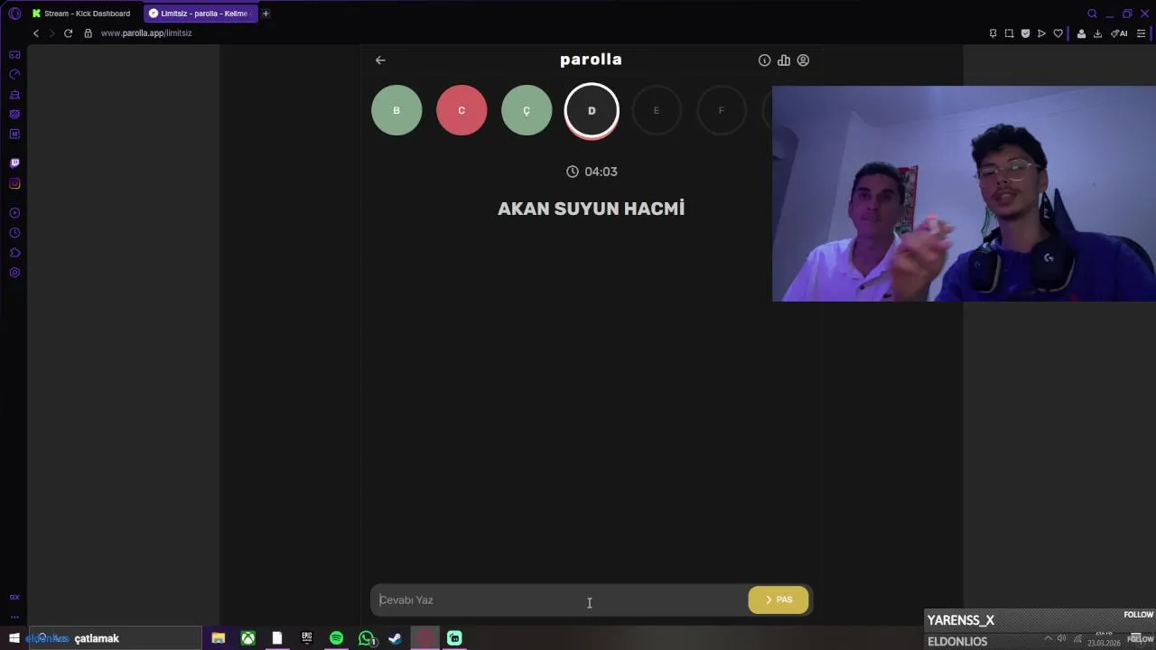The image size is (1156, 650).
Task: Go back with parolla's back arrow
Action: coord(380,60)
